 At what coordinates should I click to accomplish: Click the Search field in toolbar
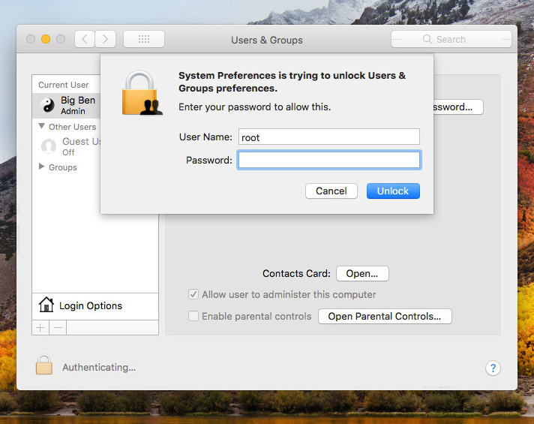coord(451,39)
